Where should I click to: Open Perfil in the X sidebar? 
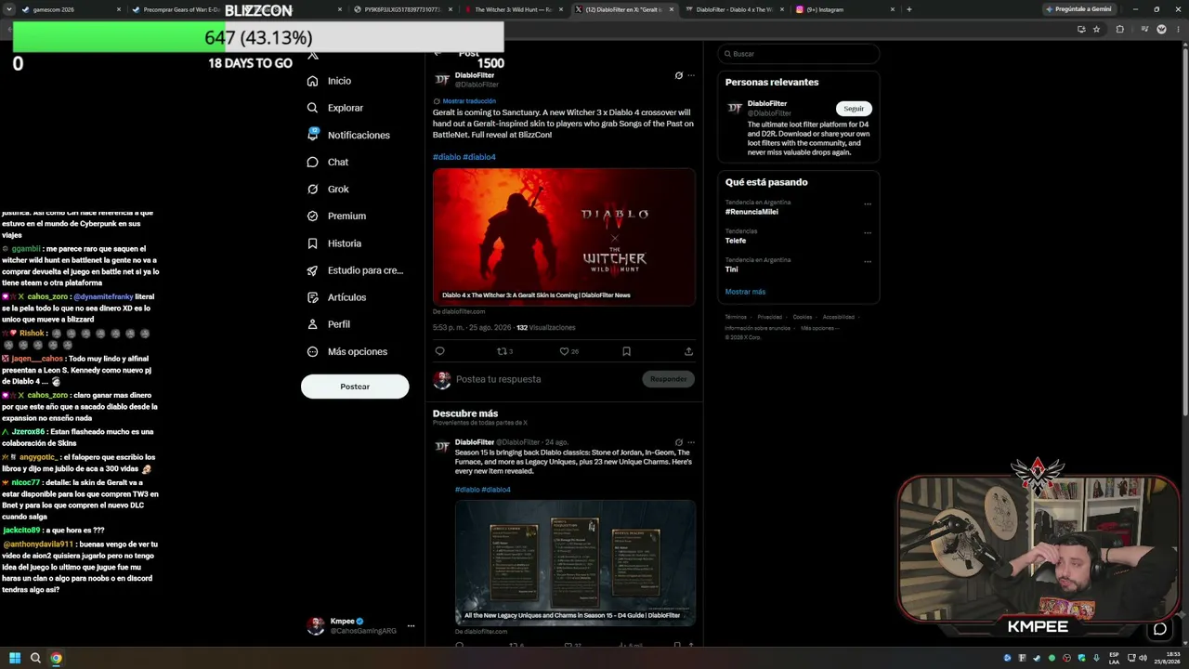(x=328, y=324)
